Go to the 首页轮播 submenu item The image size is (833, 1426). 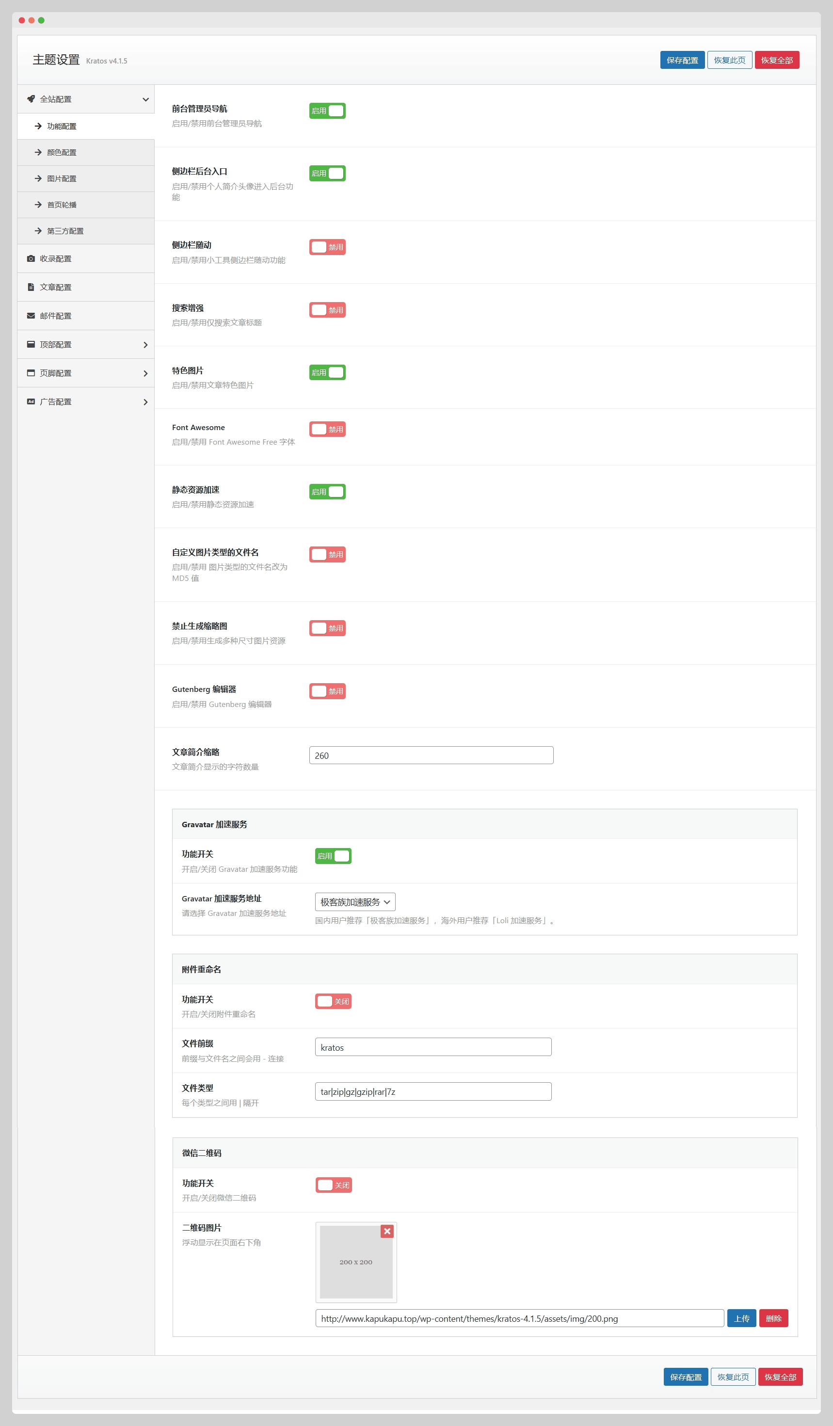click(x=62, y=205)
